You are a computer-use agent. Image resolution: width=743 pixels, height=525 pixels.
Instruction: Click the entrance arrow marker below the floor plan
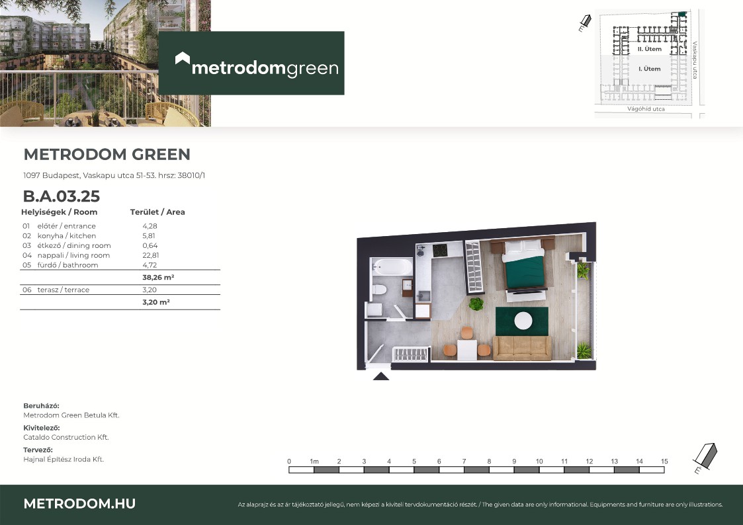click(381, 376)
